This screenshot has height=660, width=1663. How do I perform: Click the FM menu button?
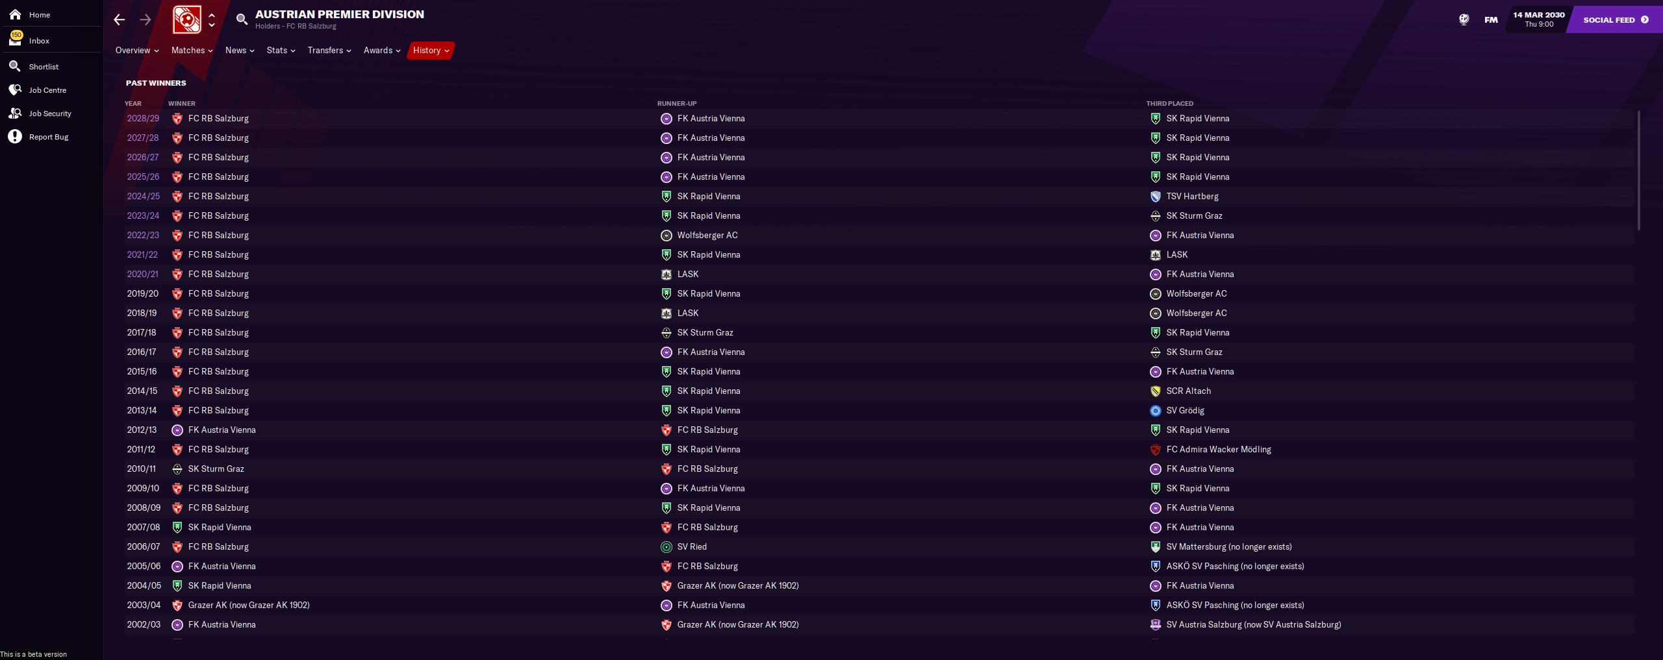pyautogui.click(x=1492, y=19)
